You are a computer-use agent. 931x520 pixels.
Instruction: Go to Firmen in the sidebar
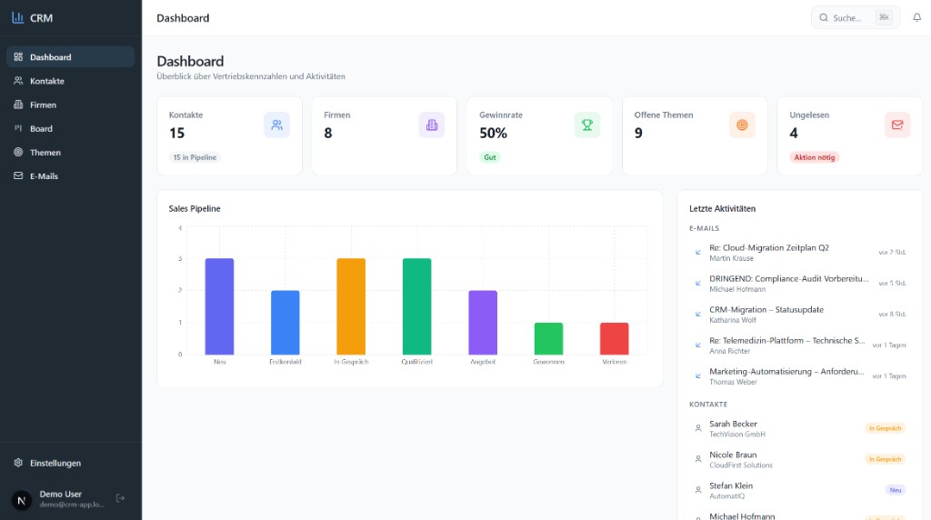pos(43,105)
